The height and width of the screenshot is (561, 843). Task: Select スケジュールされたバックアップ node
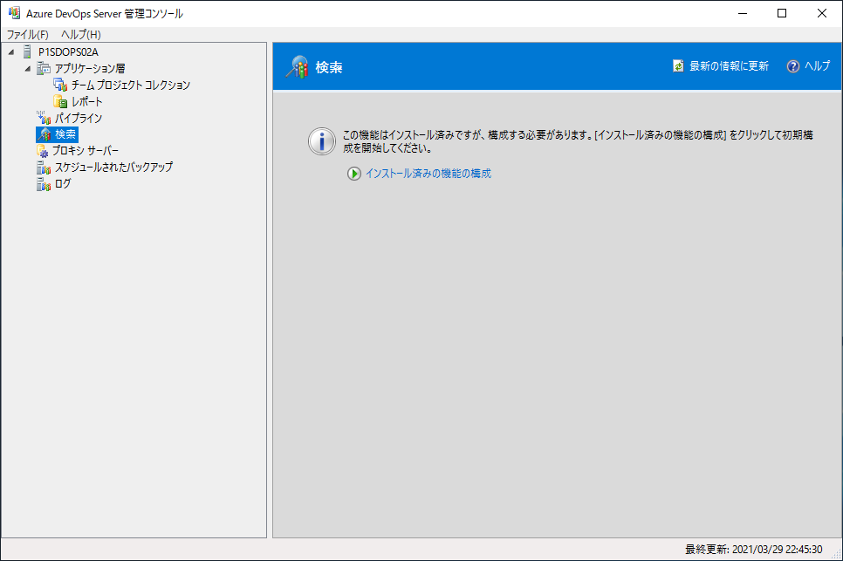pos(113,168)
